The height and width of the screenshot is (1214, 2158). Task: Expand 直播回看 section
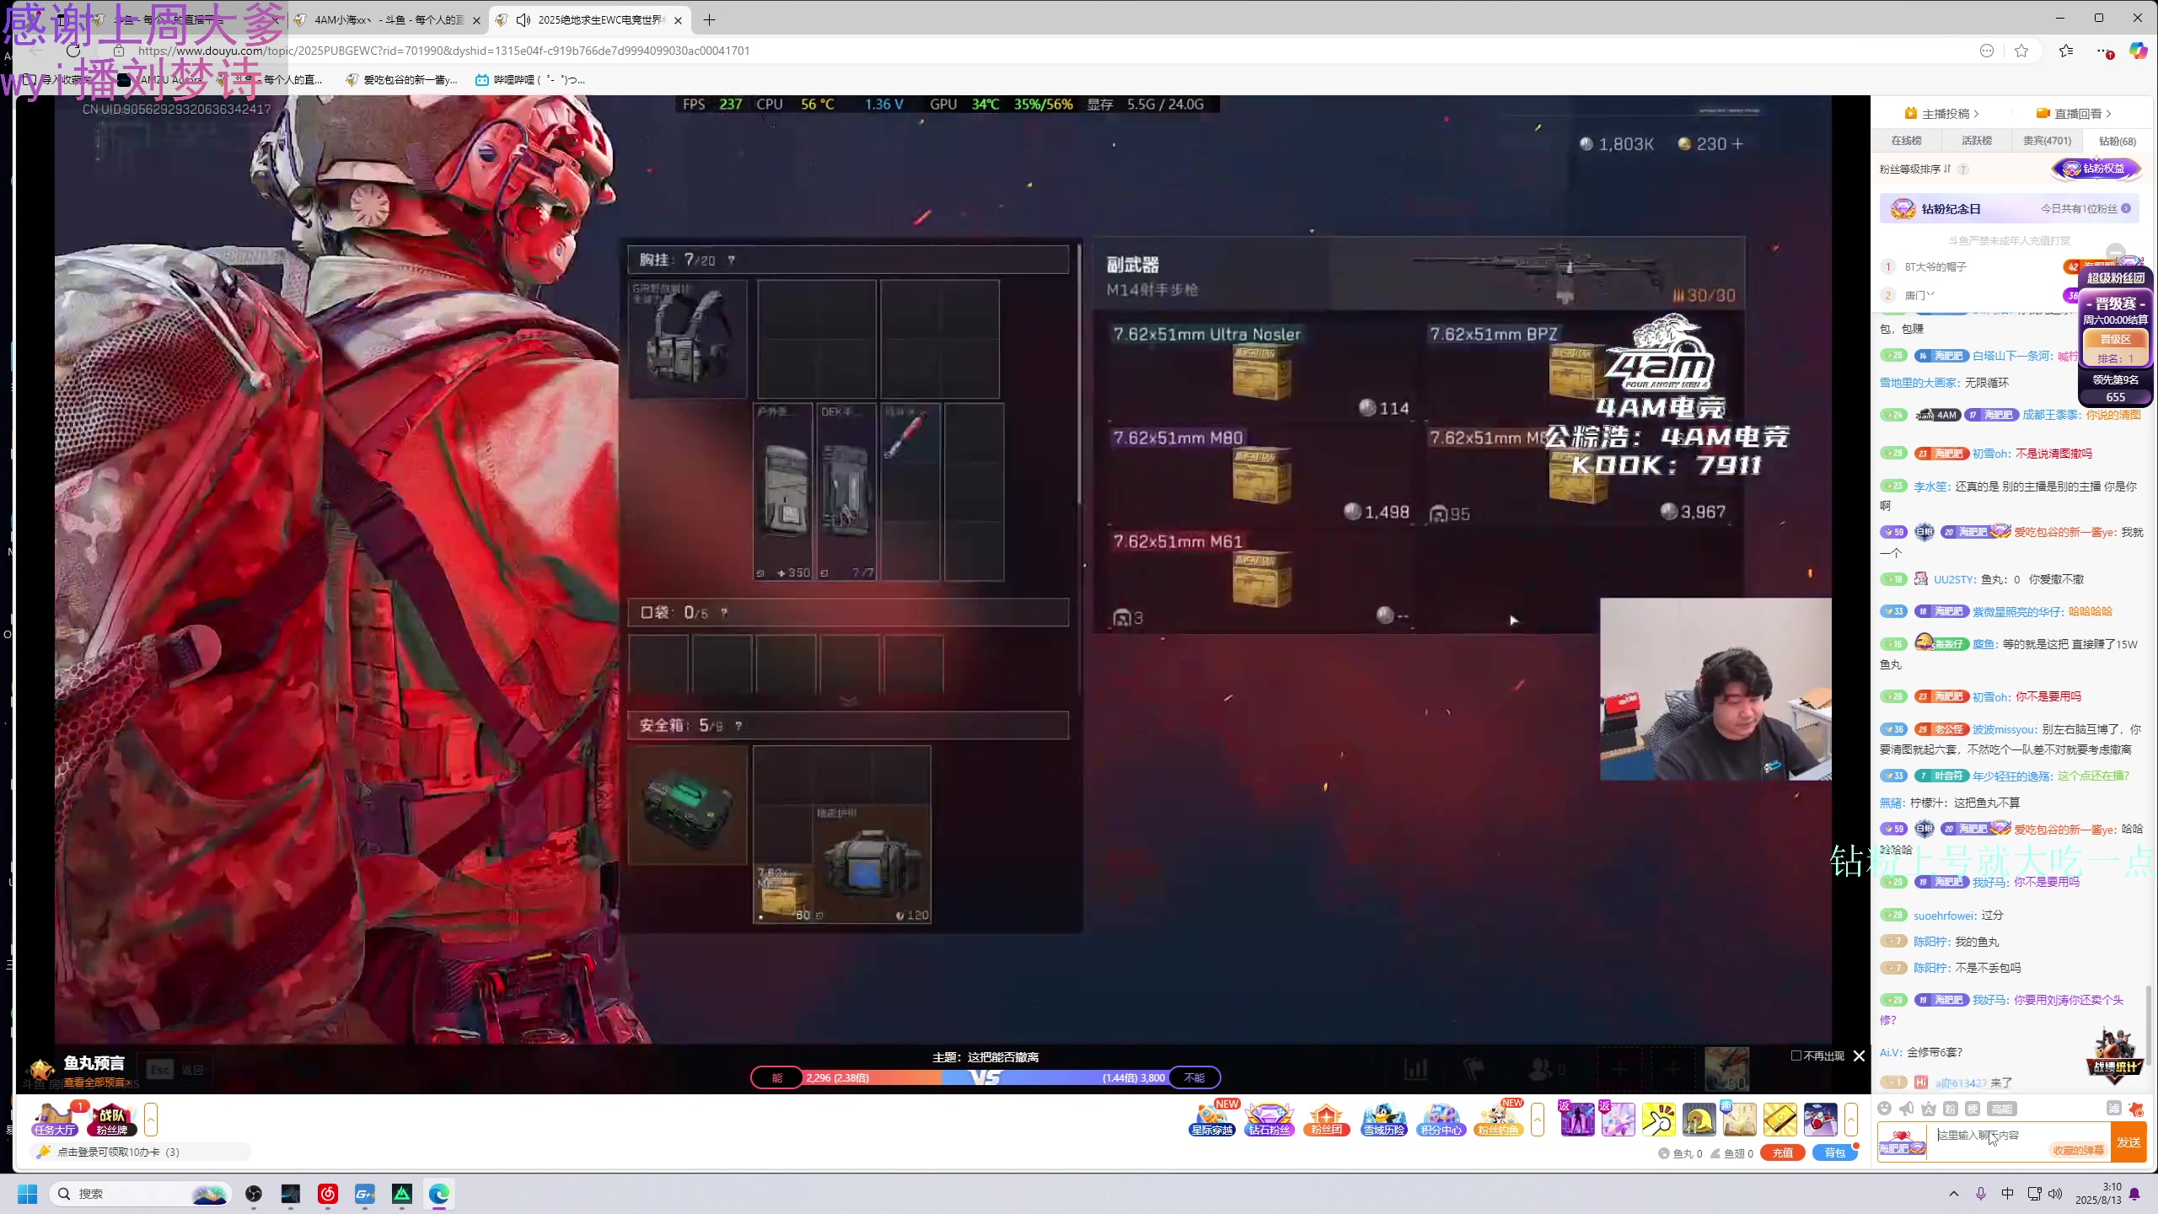coord(2074,113)
